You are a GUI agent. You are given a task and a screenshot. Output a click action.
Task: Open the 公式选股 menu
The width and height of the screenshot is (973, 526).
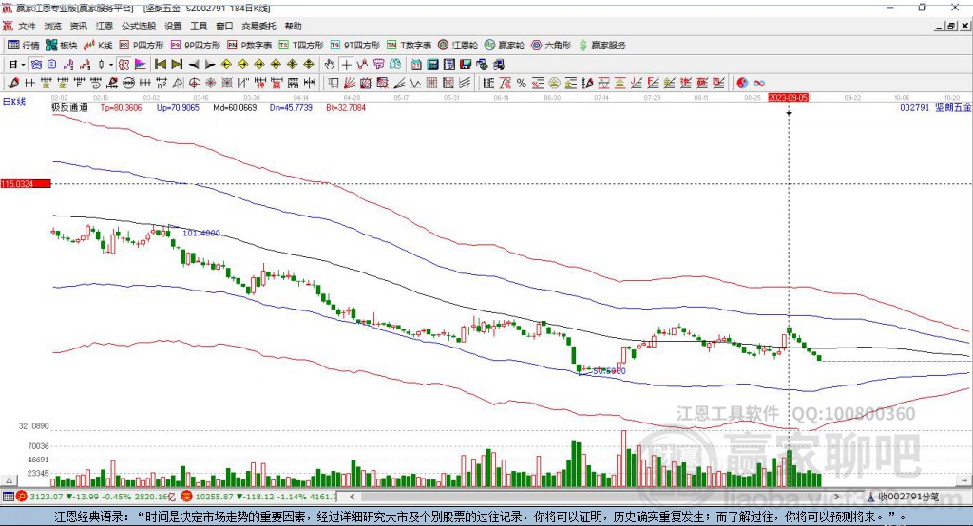coord(138,27)
